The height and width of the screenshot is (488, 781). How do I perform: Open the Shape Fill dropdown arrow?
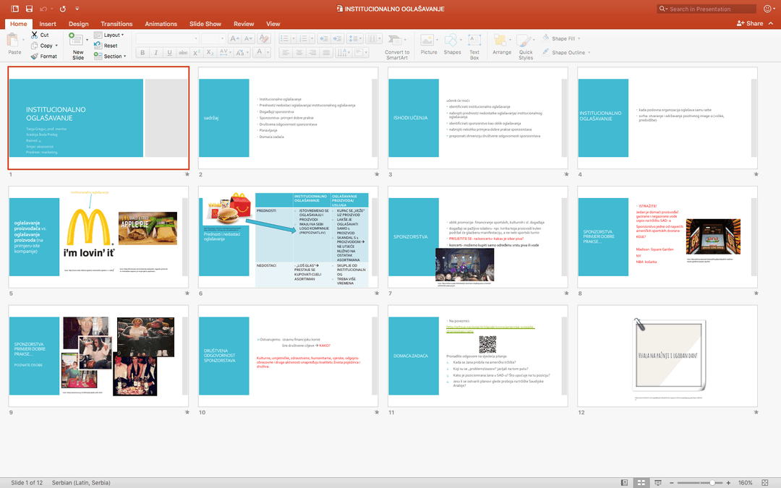click(580, 38)
